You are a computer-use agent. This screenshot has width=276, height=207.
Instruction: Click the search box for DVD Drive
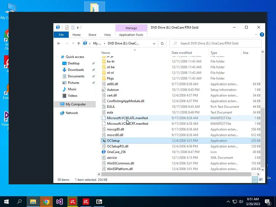pos(216,43)
